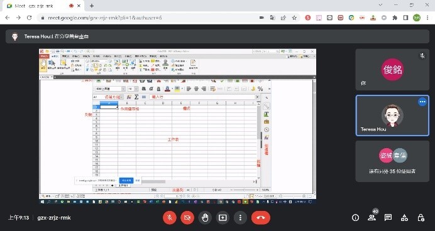This screenshot has width=435, height=231.
Task: Raise your hand in the meeting
Action: pyautogui.click(x=205, y=218)
